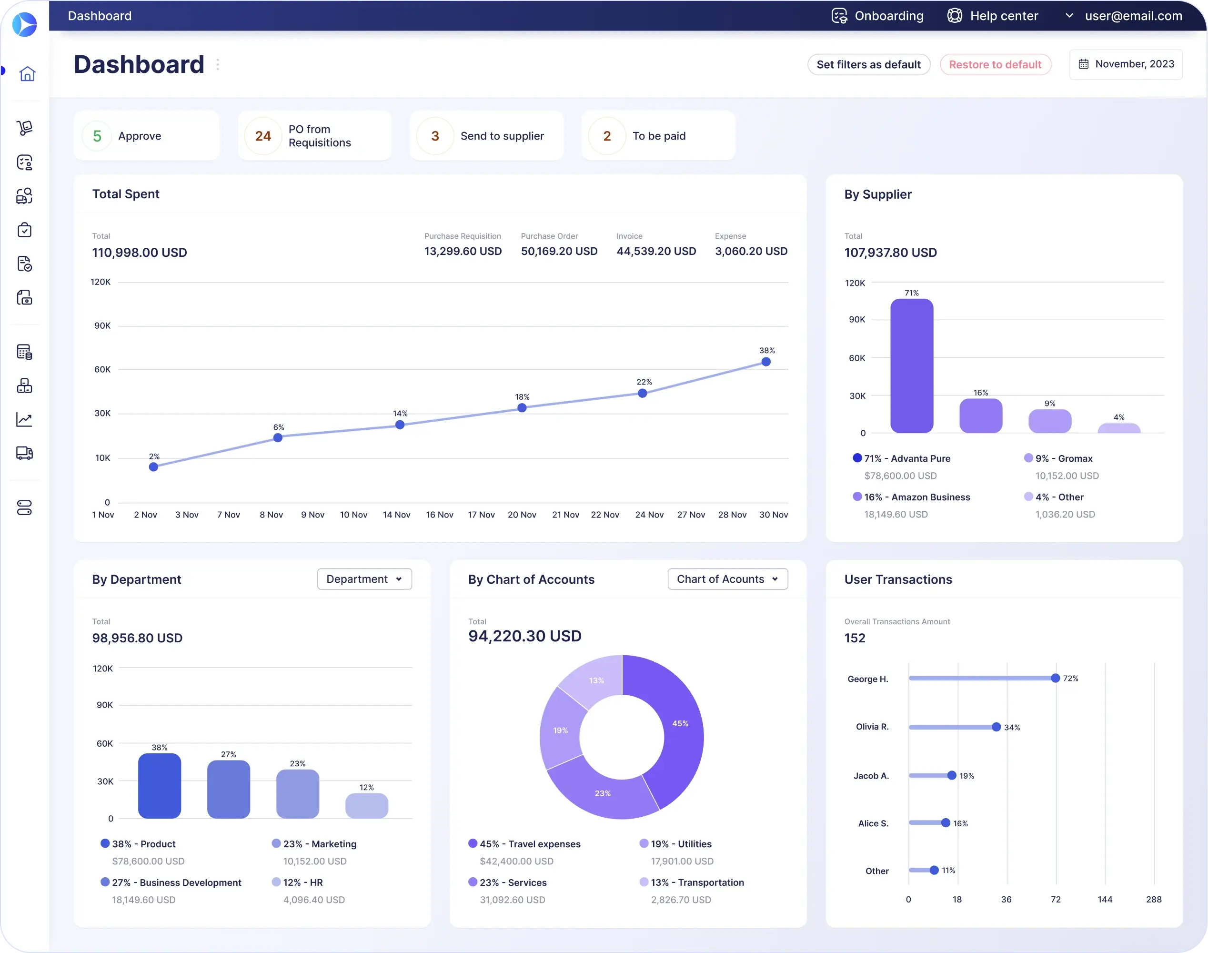
Task: Click the Dashboard breadcrumb in top bar
Action: point(100,16)
